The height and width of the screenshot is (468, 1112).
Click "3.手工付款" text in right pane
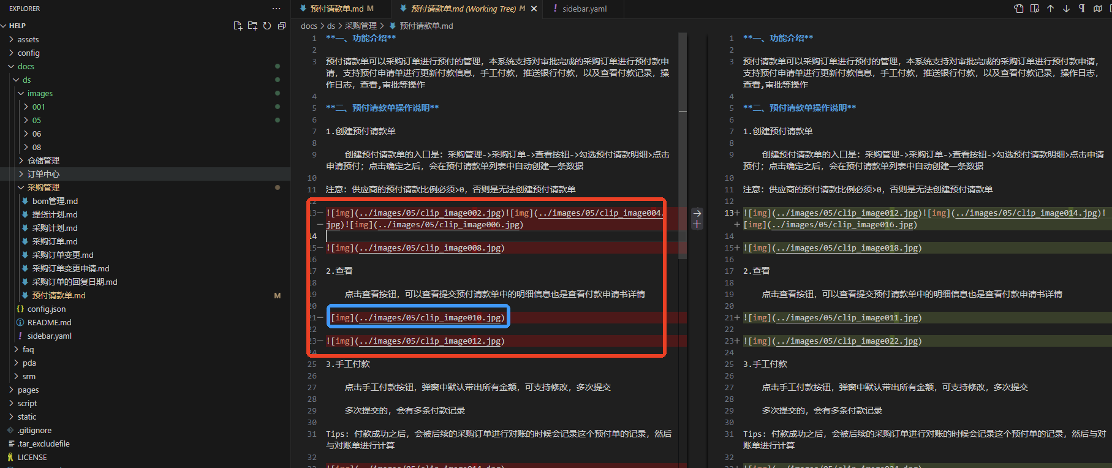[x=765, y=364]
